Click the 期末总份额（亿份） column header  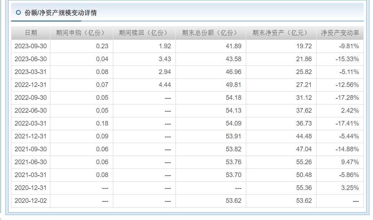(x=211, y=33)
